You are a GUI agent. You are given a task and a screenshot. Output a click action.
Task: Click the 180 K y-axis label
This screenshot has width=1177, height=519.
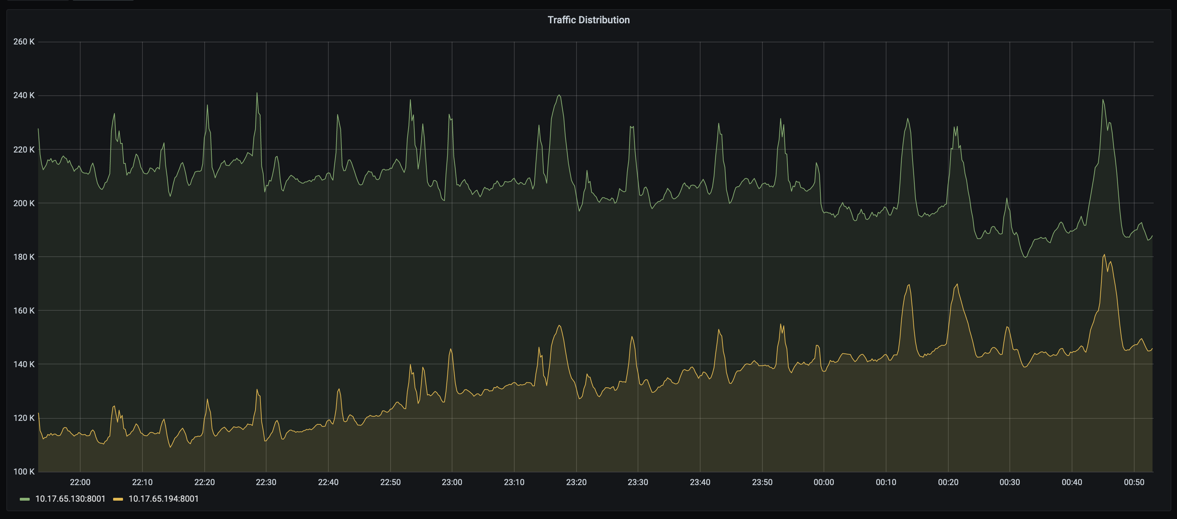click(x=24, y=257)
